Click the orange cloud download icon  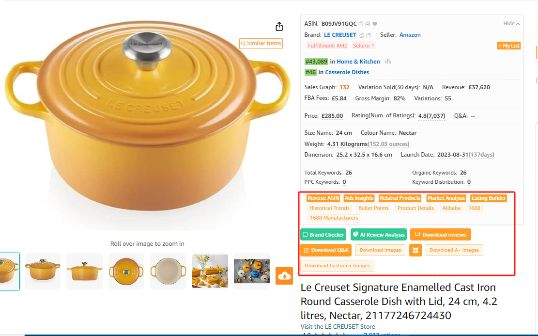click(284, 276)
